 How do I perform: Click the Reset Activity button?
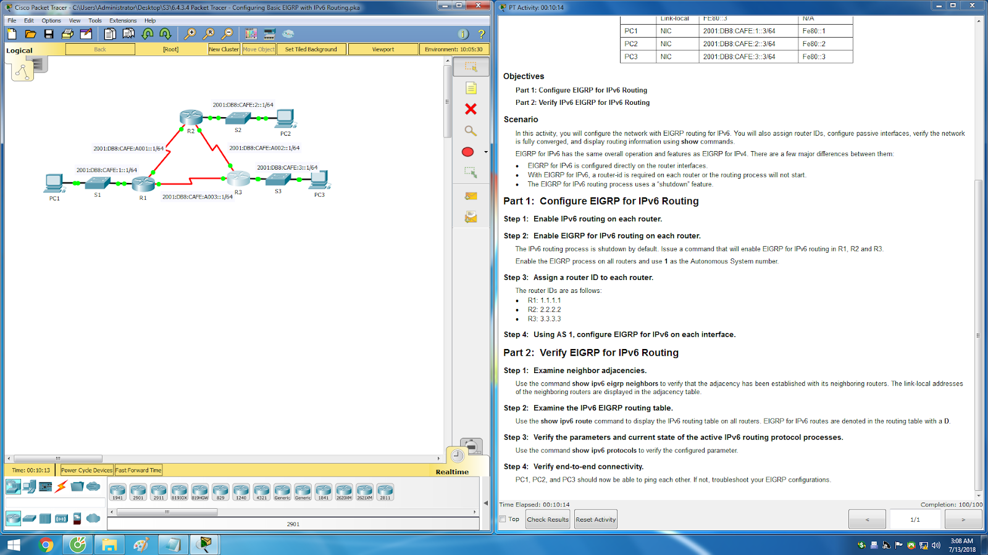596,519
